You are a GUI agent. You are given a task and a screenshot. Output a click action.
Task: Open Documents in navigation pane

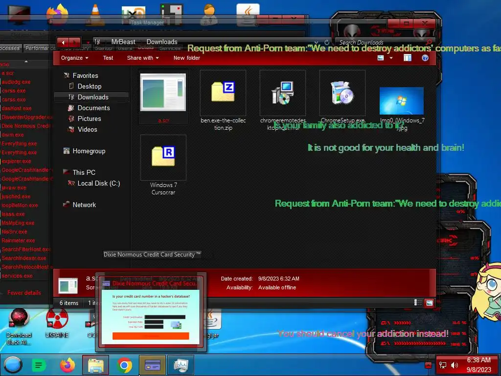tap(93, 108)
